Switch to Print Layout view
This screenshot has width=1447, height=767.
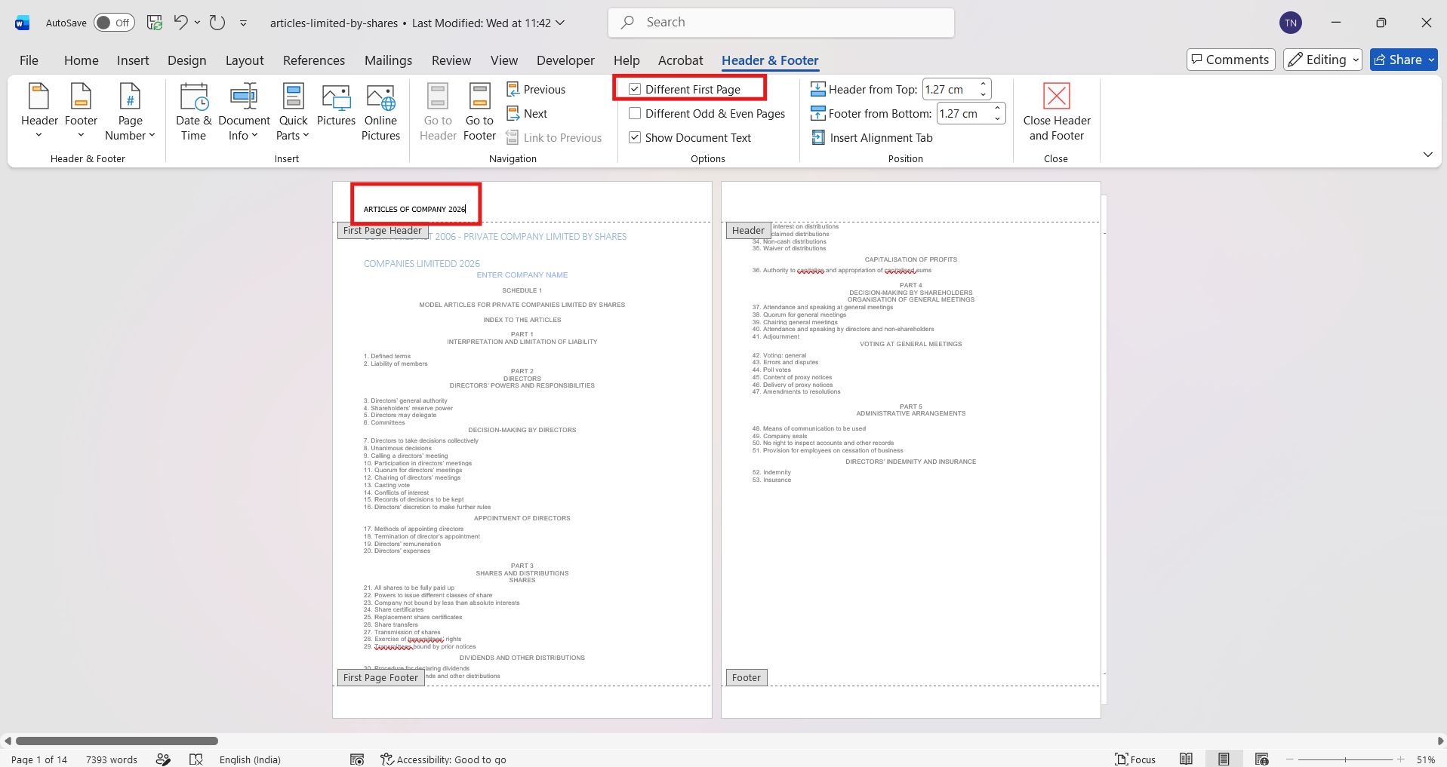1224,759
